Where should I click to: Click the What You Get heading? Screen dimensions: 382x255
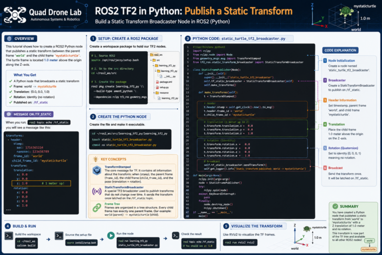click(x=25, y=75)
